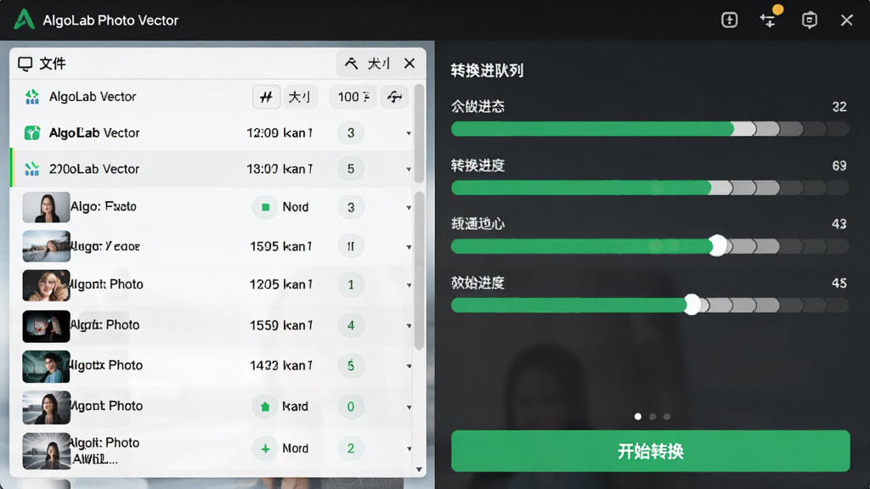Viewport: 870px width, 489px height.
Task: Click count badge 4 in 1559 kan row
Action: point(351,325)
